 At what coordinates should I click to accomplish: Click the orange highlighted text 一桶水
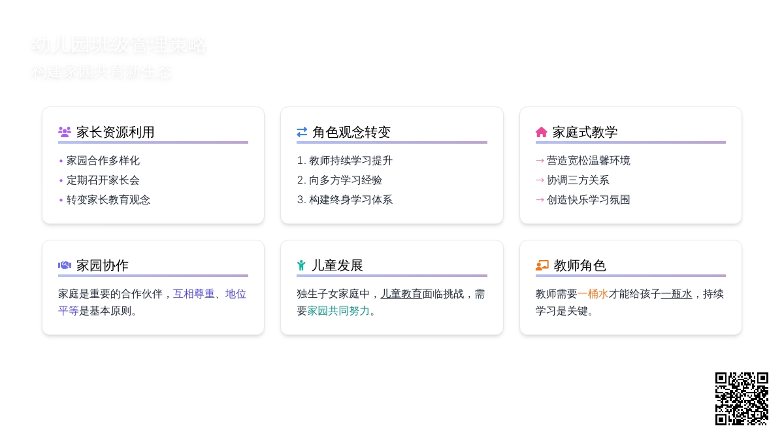593,294
